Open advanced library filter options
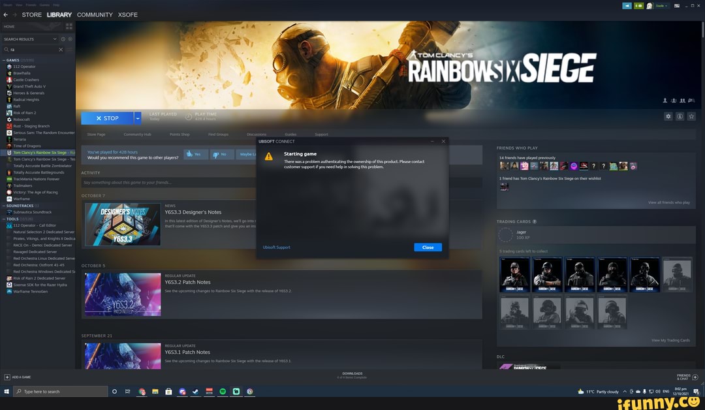Image resolution: width=705 pixels, height=410 pixels. [69, 50]
